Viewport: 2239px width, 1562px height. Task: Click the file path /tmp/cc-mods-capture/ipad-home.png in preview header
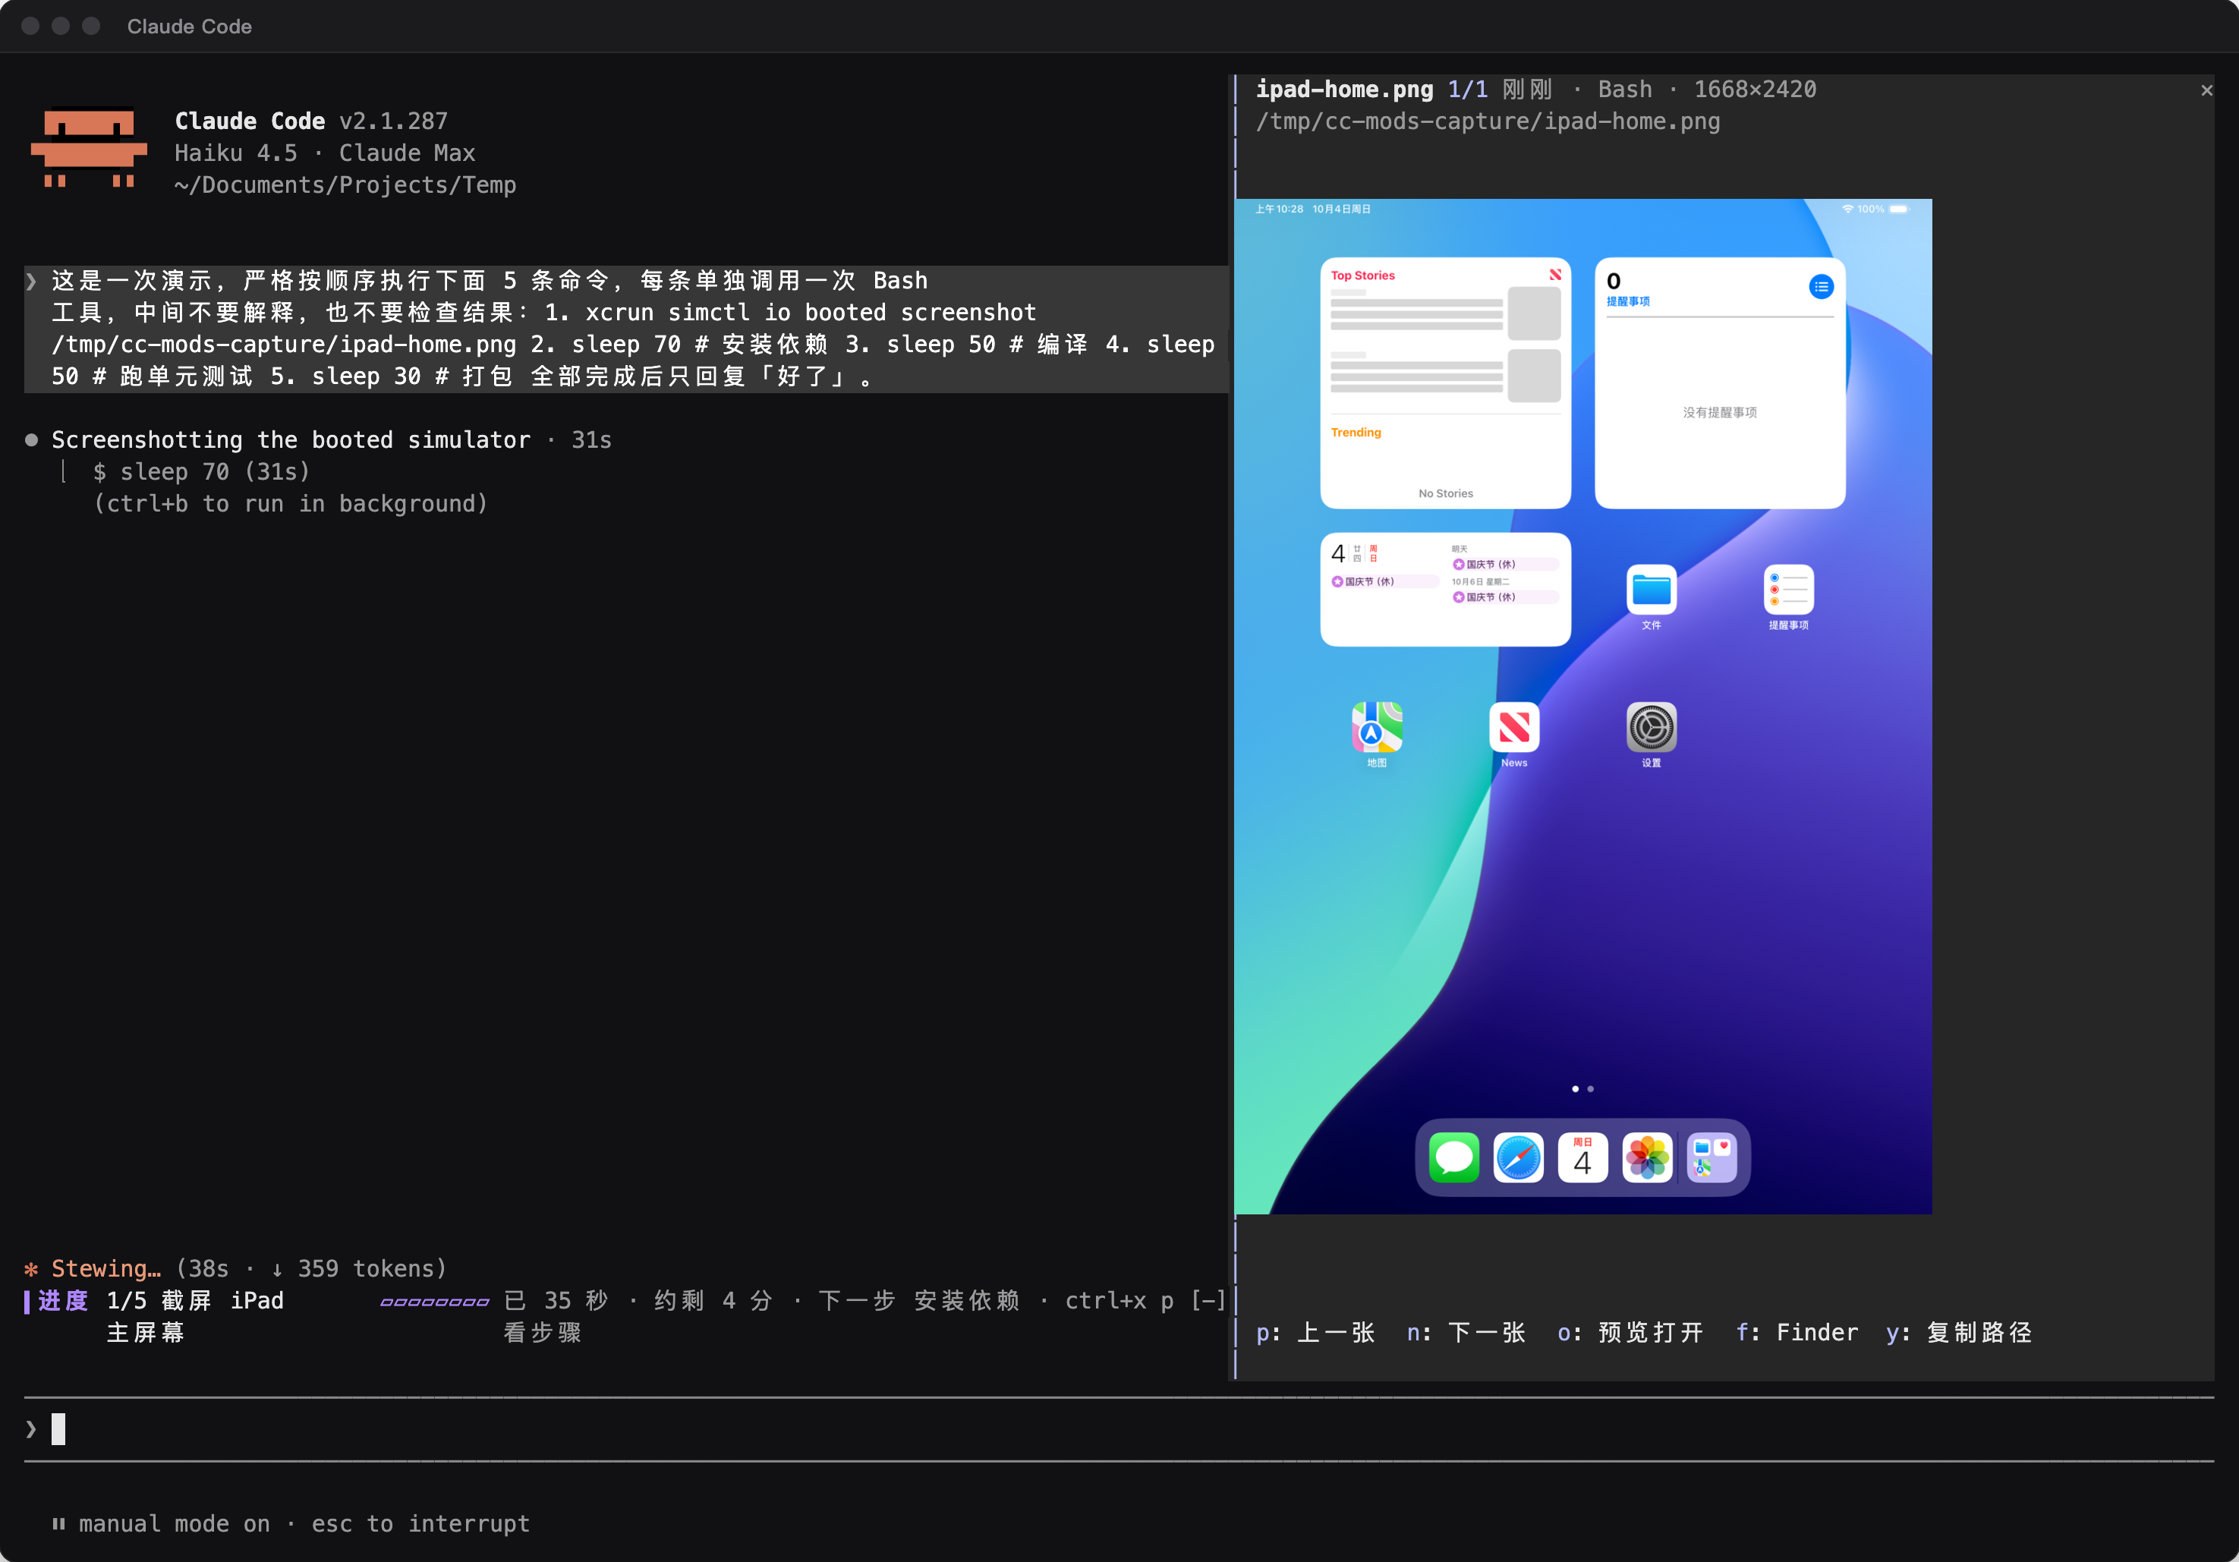1487,122
